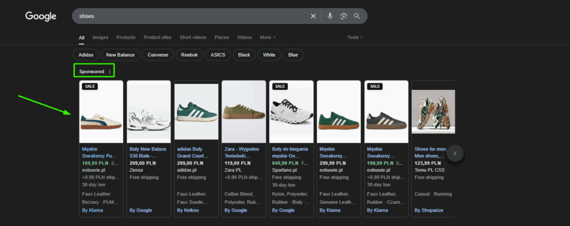Click By Google under the Zara listing
Screen dimensions: 570x226
235,210
